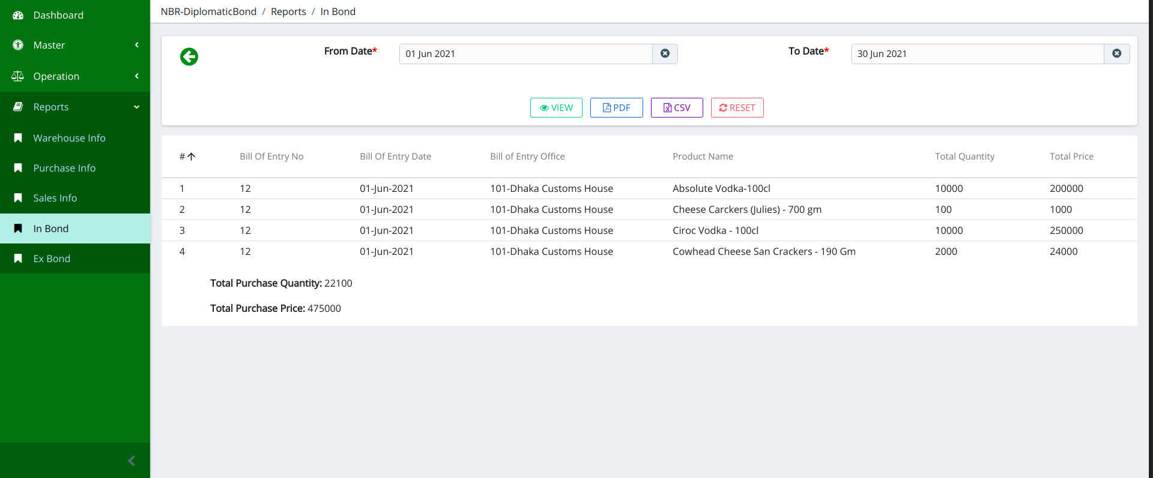Image resolution: width=1153 pixels, height=478 pixels.
Task: Click the In Bond breadcrumb
Action: pos(337,11)
